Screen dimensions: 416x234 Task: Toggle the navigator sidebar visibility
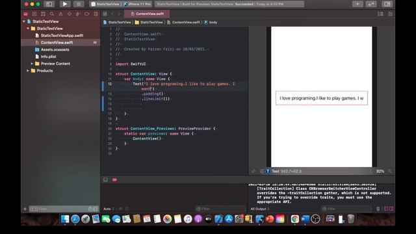49,4
